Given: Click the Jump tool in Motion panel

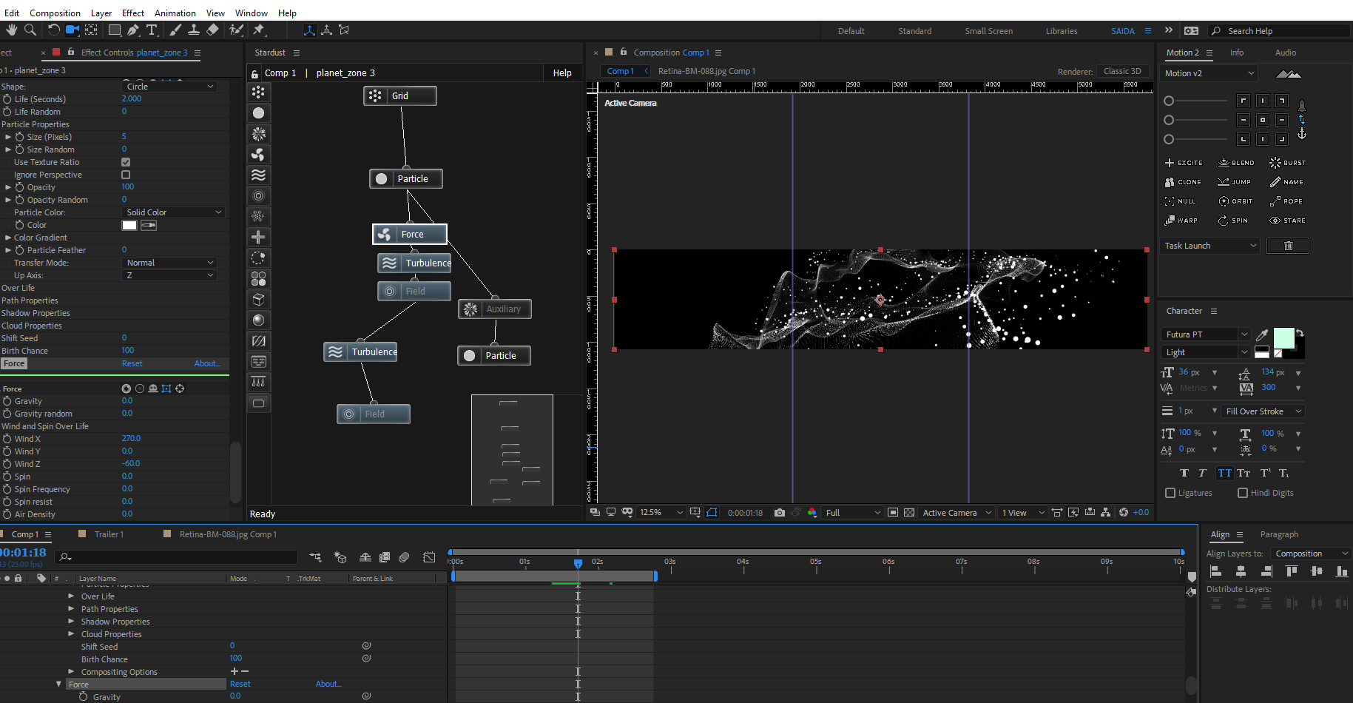Looking at the screenshot, I should pos(1235,182).
